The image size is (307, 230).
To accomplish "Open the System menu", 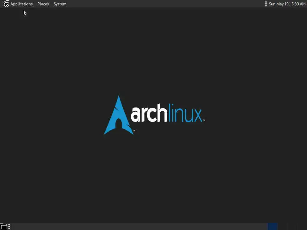I will pos(60,4).
